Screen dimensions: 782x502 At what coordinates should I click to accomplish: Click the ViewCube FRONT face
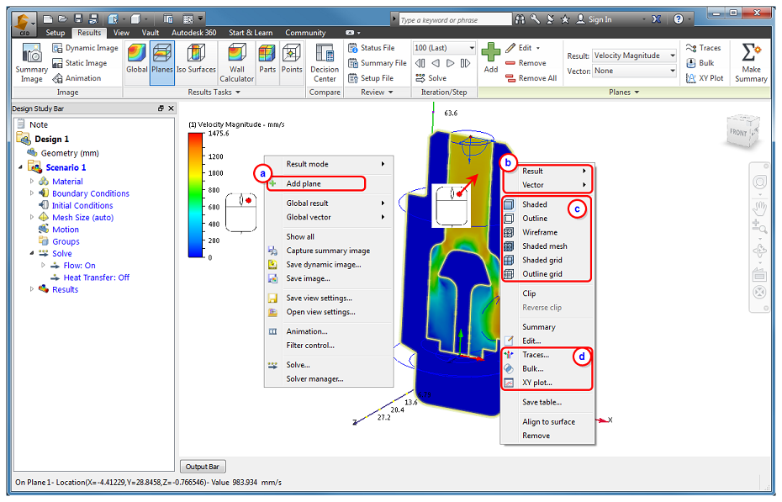click(x=739, y=132)
